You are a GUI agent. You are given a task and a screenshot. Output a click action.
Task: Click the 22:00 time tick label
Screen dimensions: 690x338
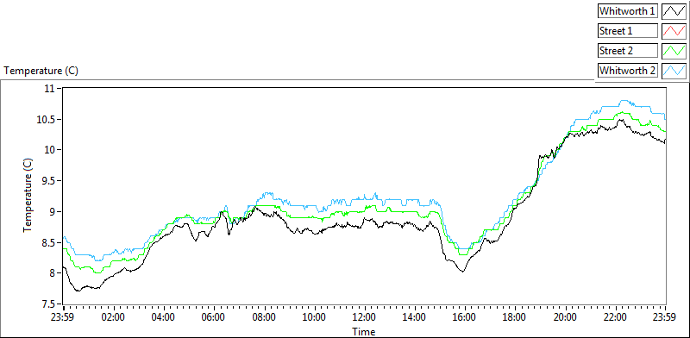(x=615, y=317)
